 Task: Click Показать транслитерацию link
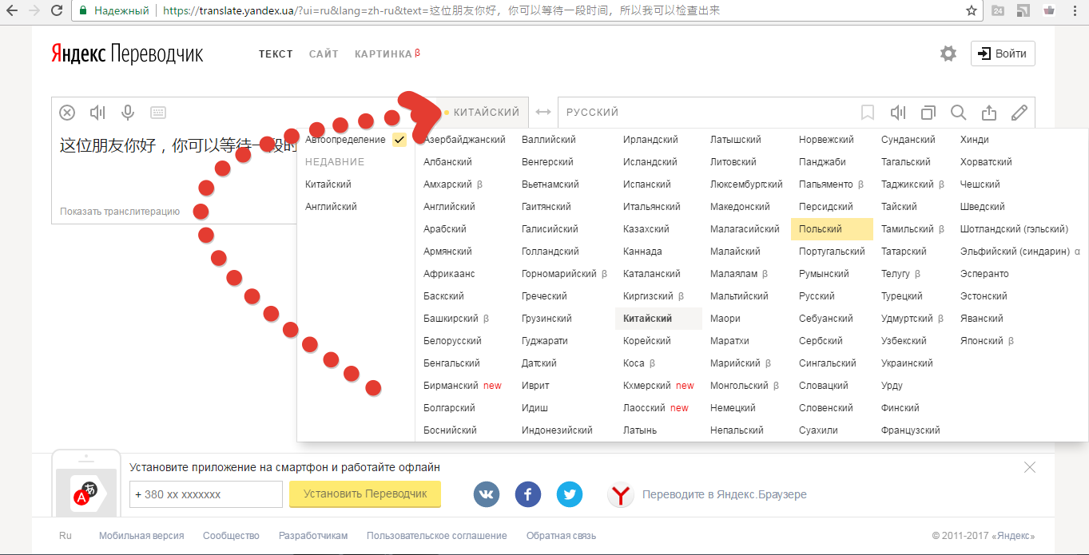pyautogui.click(x=120, y=212)
